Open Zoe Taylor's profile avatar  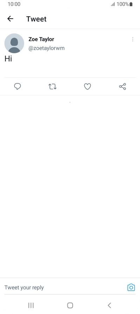pyautogui.click(x=14, y=43)
